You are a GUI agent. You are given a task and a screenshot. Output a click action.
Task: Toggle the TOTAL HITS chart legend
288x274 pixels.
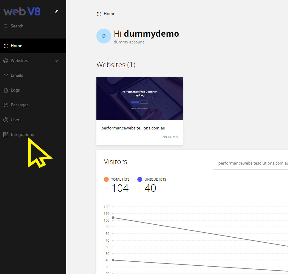click(106, 179)
